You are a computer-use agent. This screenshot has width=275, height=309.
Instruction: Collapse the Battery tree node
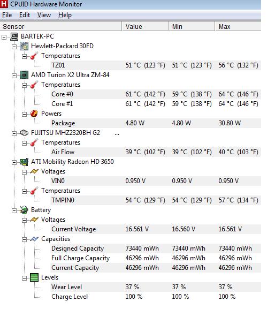coord(14,211)
